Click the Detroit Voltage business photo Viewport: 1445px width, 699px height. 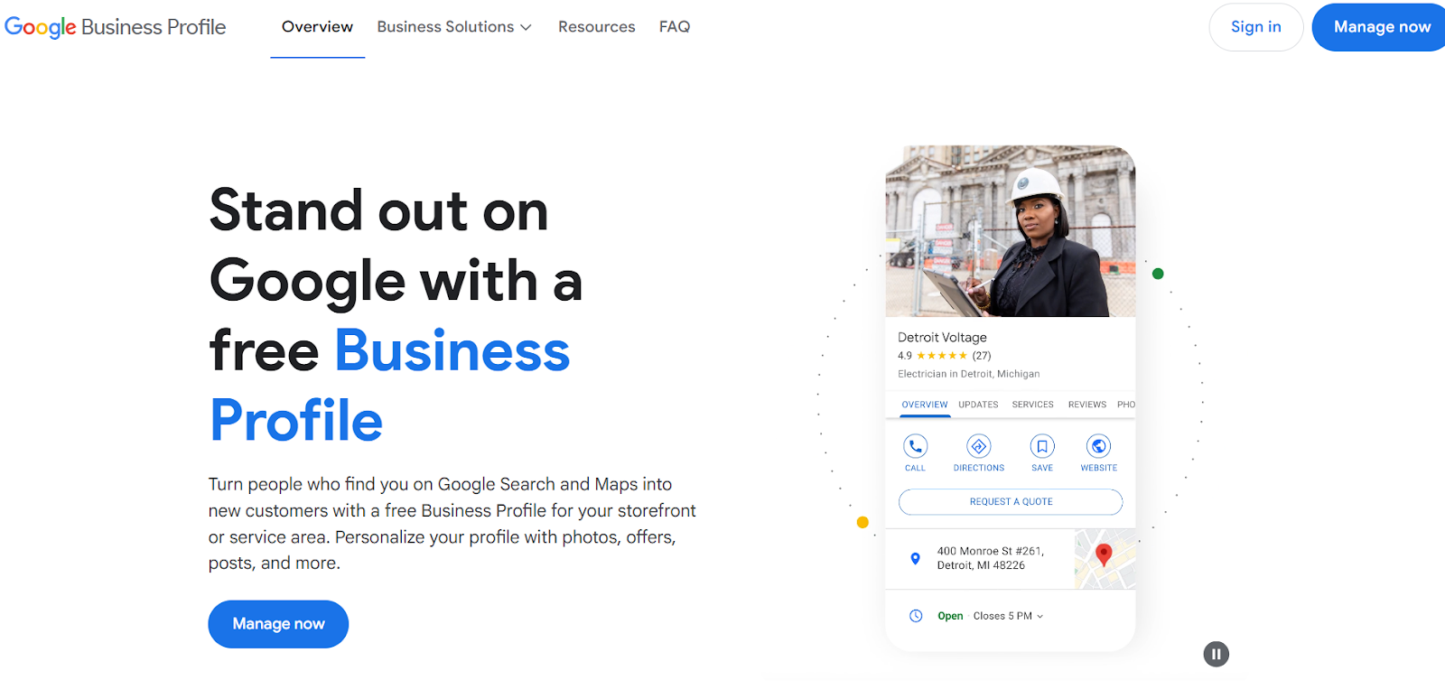(x=1011, y=231)
